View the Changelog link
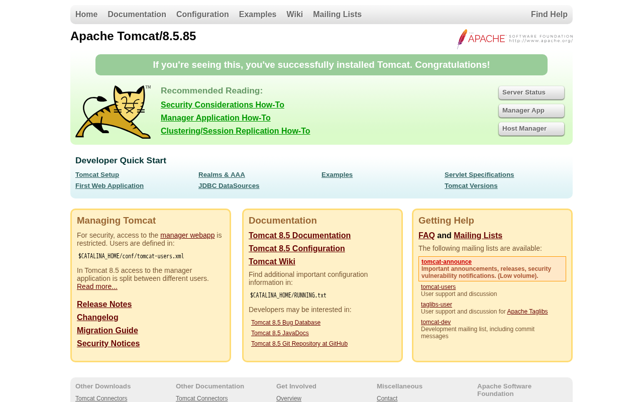This screenshot has height=402, width=643. point(97,318)
